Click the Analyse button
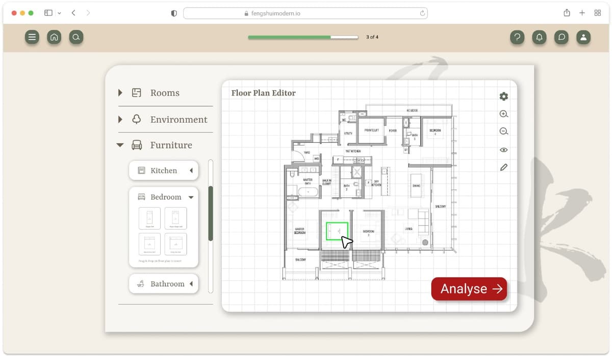Viewport: 612px width, 356px height. (x=469, y=289)
